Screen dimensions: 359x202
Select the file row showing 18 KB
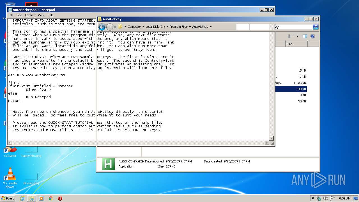tap(291, 95)
